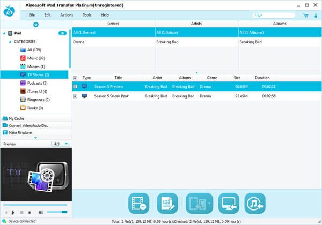Sort files by Duration column
Image resolution: width=322 pixels, height=225 pixels.
tap(262, 78)
